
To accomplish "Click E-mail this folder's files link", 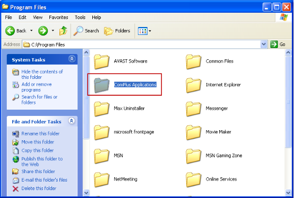I will pos(44,180).
